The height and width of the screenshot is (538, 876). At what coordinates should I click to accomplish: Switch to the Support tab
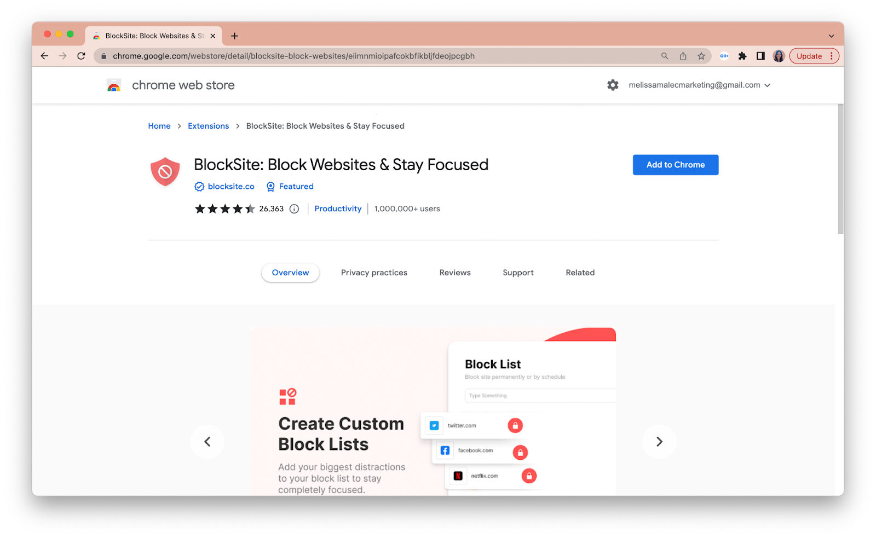518,273
